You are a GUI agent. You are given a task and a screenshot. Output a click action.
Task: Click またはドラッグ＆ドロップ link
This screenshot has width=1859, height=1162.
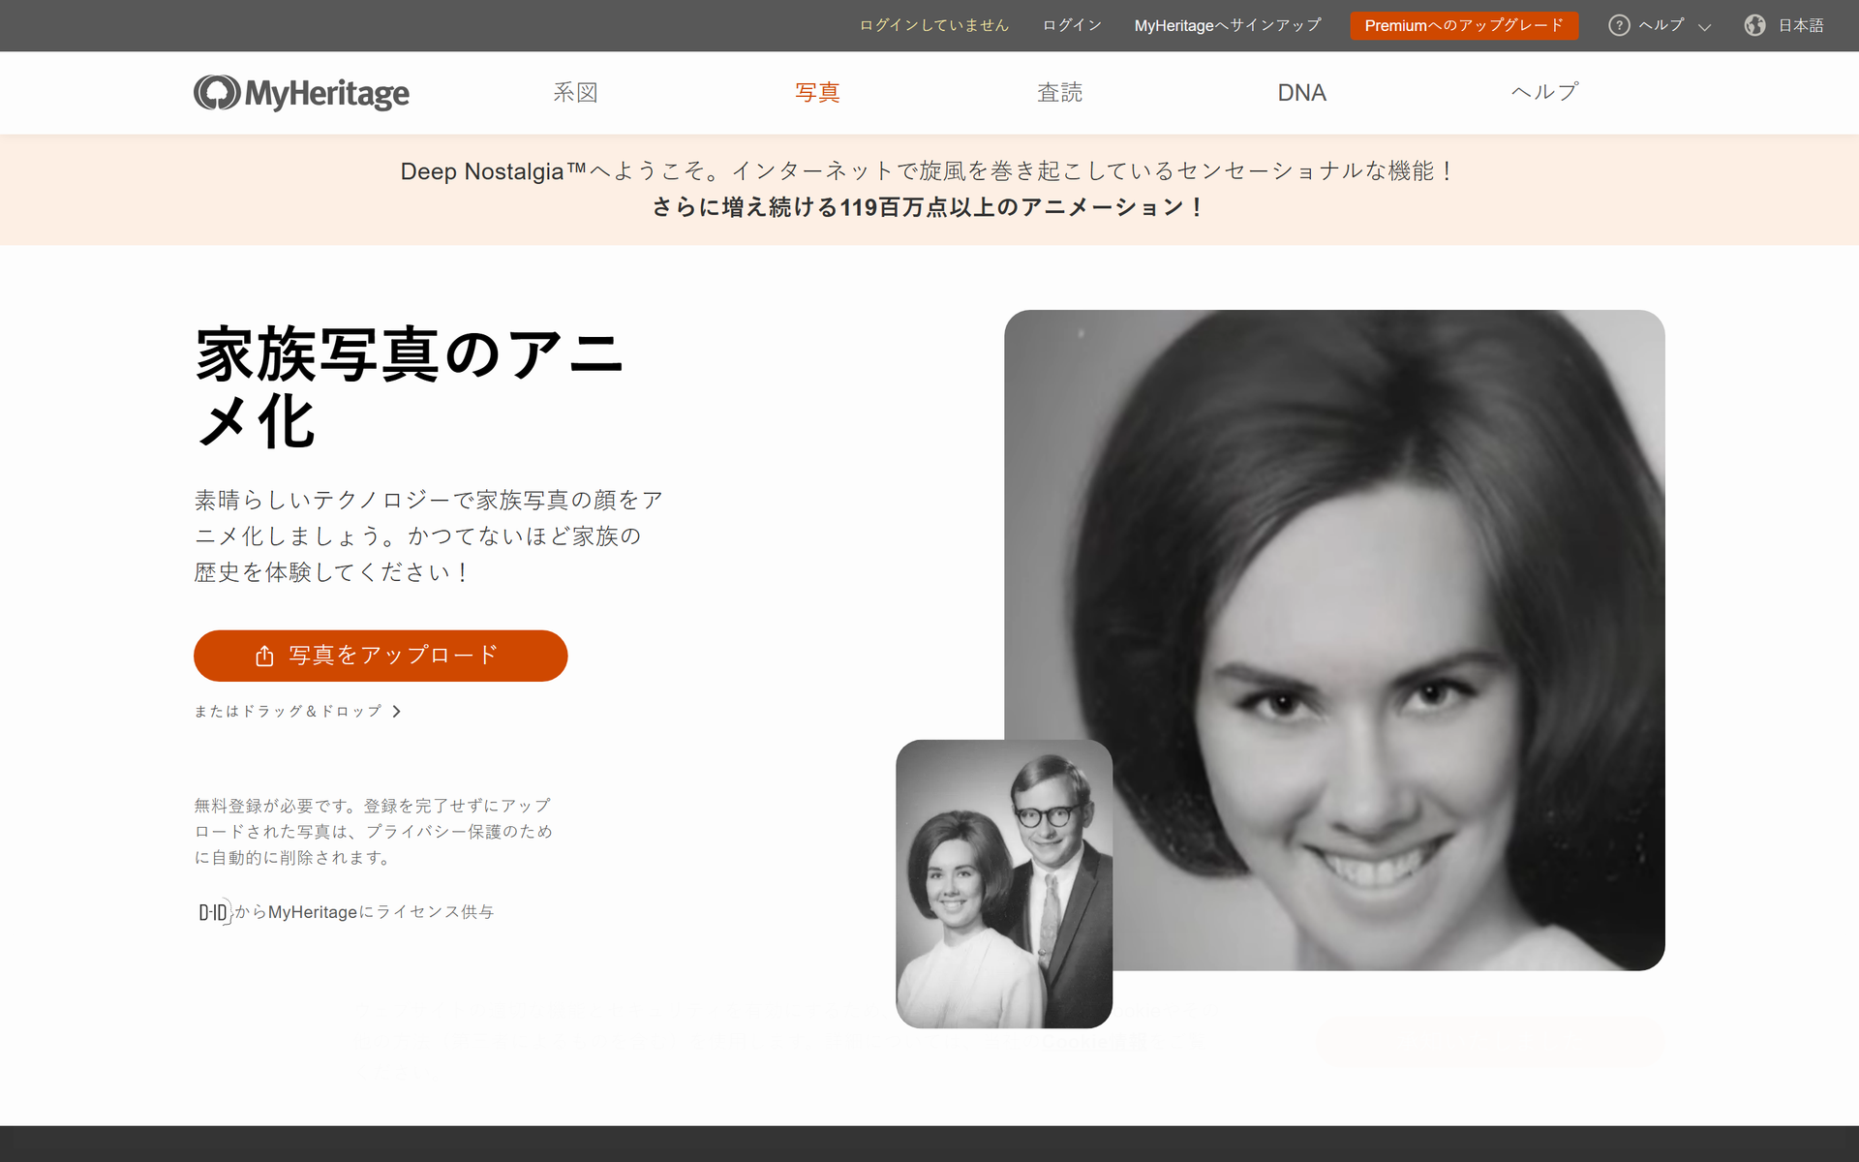point(288,712)
